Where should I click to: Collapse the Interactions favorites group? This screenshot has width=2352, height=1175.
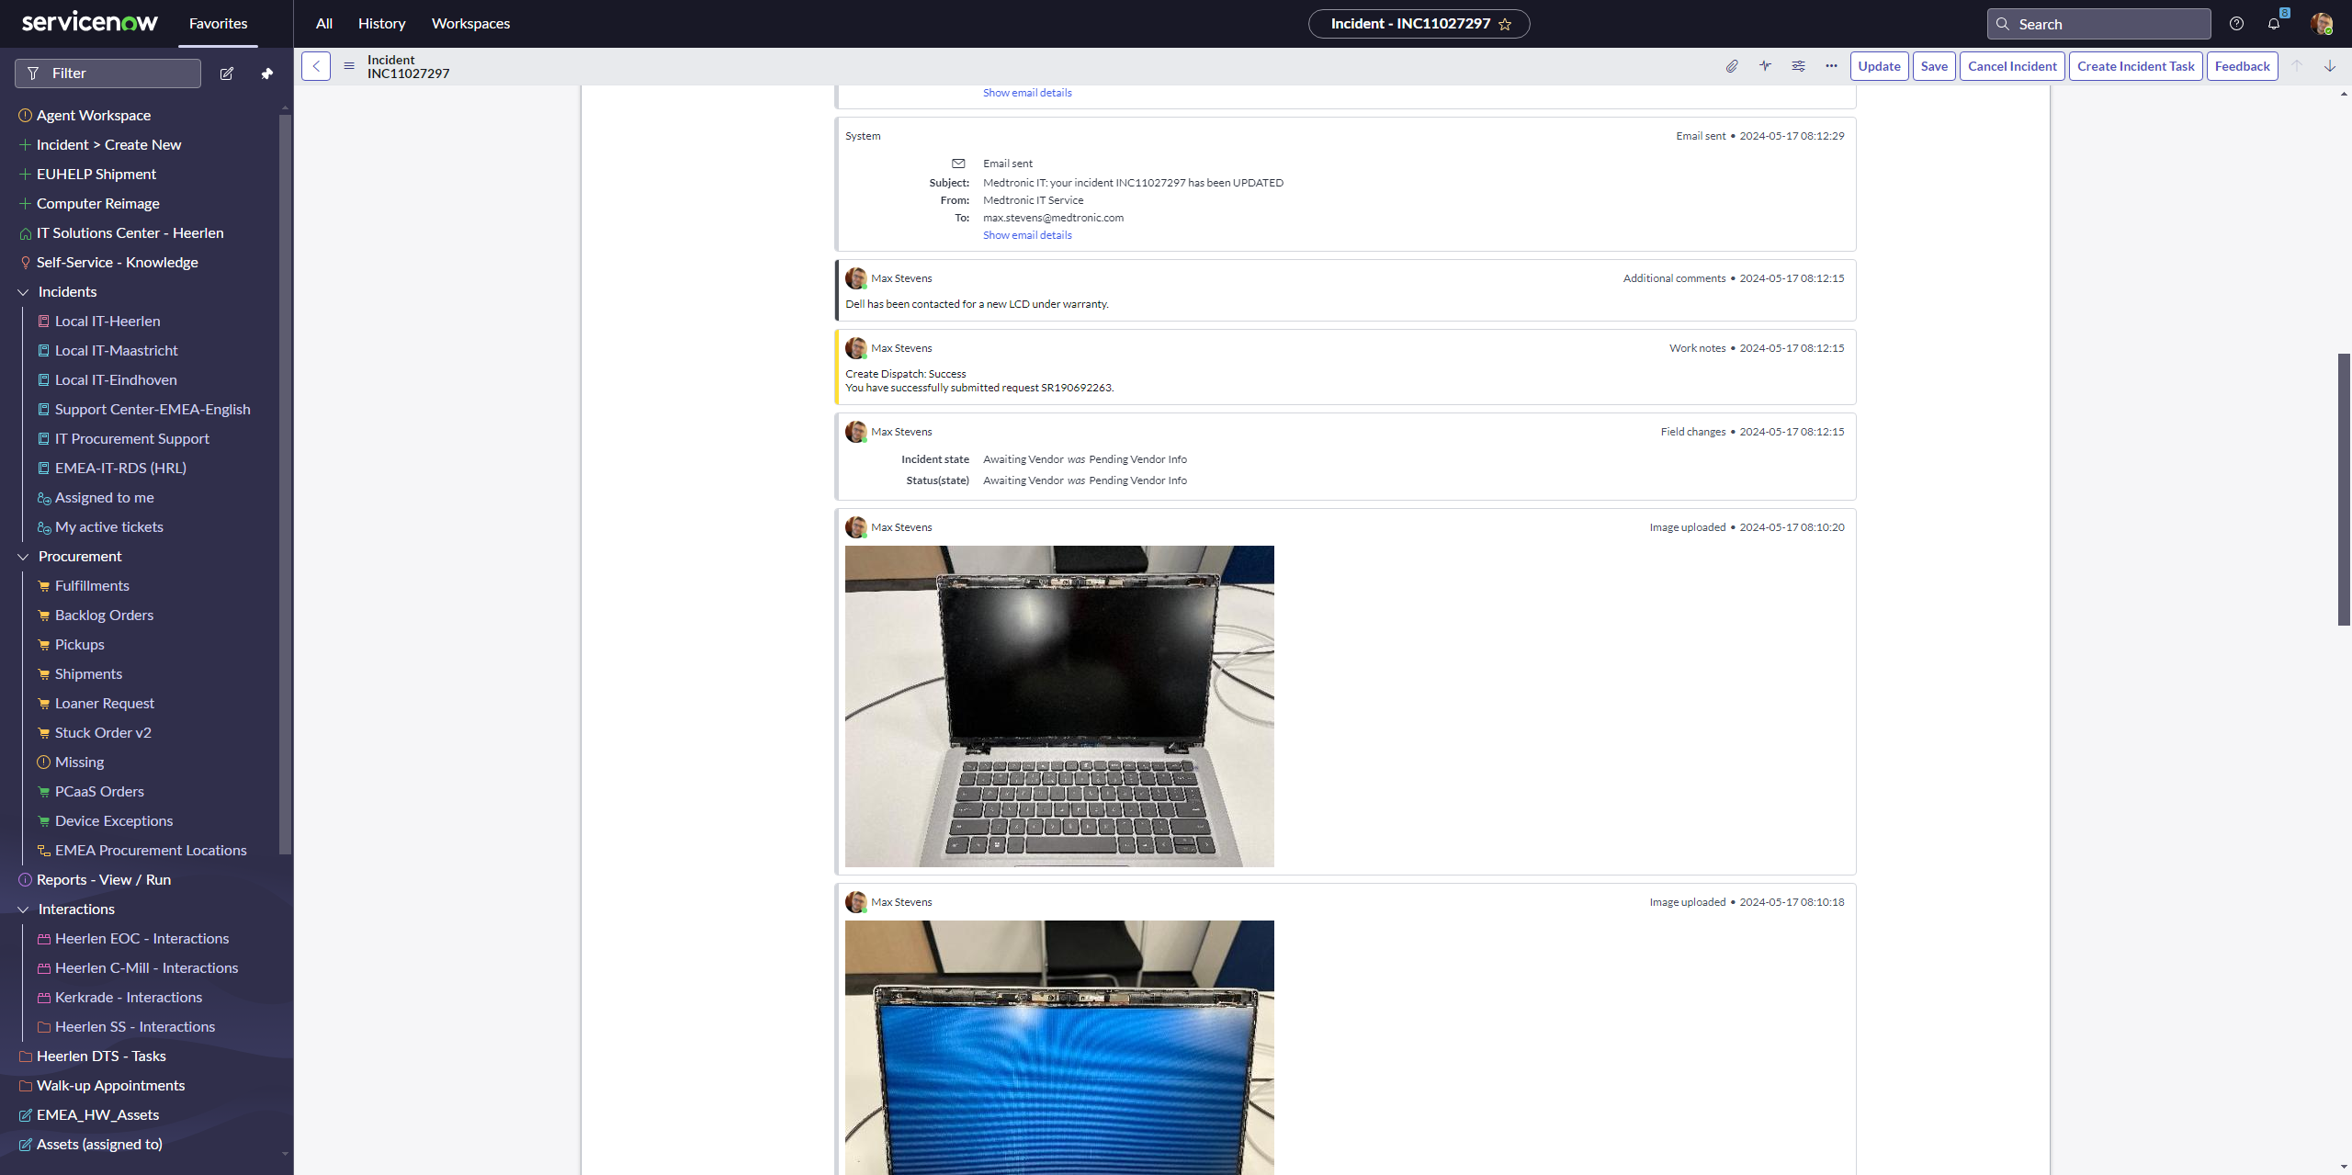pos(24,909)
